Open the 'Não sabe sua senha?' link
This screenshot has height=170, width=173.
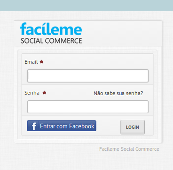point(118,93)
